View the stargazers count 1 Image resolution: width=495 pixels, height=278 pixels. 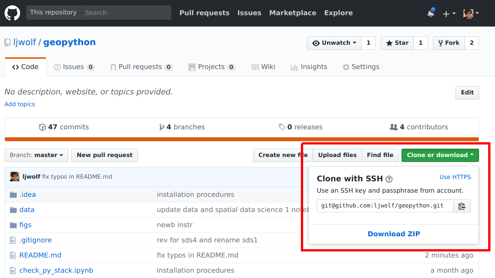(x=421, y=43)
